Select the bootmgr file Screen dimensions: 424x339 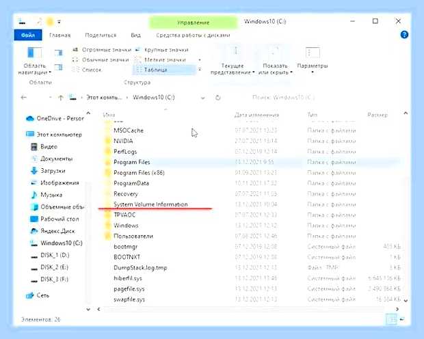coord(125,247)
